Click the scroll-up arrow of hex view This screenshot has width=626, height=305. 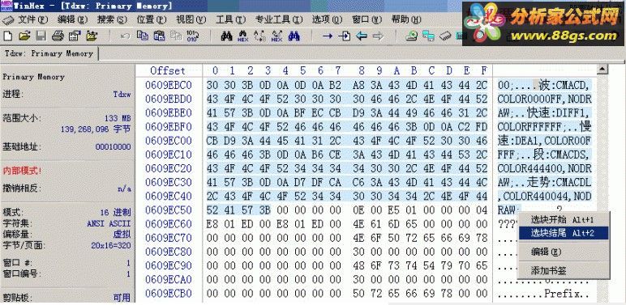[x=602, y=70]
